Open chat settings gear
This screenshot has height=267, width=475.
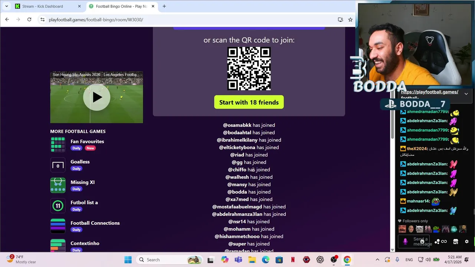coord(467,241)
